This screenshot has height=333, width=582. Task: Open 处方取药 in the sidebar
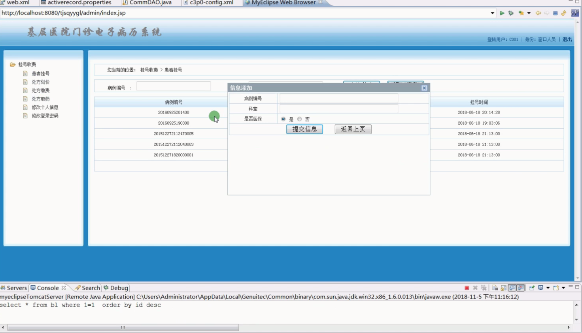[40, 99]
